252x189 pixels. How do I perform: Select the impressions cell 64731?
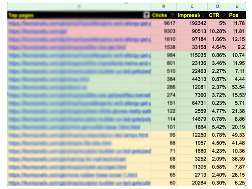(192, 103)
